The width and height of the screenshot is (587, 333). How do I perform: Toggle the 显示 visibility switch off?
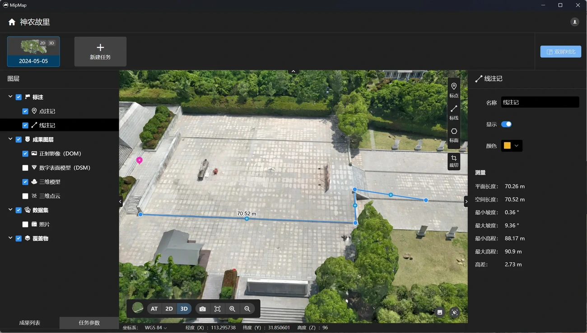click(x=506, y=125)
